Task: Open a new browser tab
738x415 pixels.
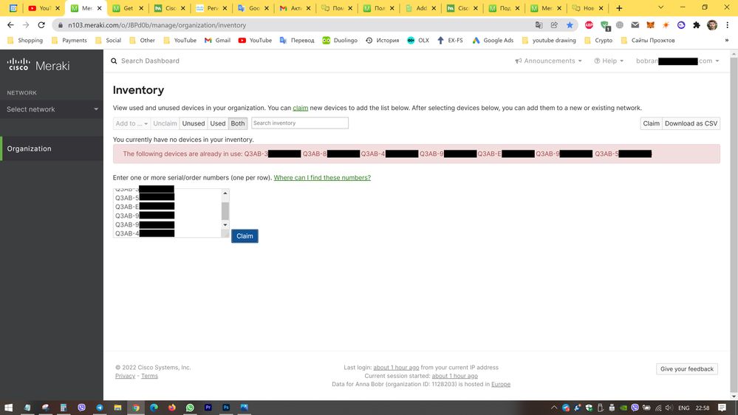Action: (619, 8)
